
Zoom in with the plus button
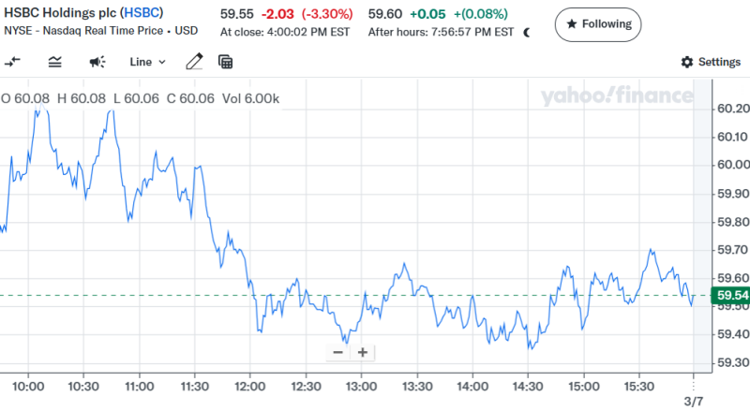[362, 353]
